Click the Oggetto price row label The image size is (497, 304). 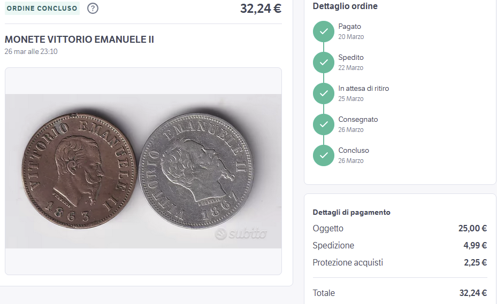pos(328,228)
